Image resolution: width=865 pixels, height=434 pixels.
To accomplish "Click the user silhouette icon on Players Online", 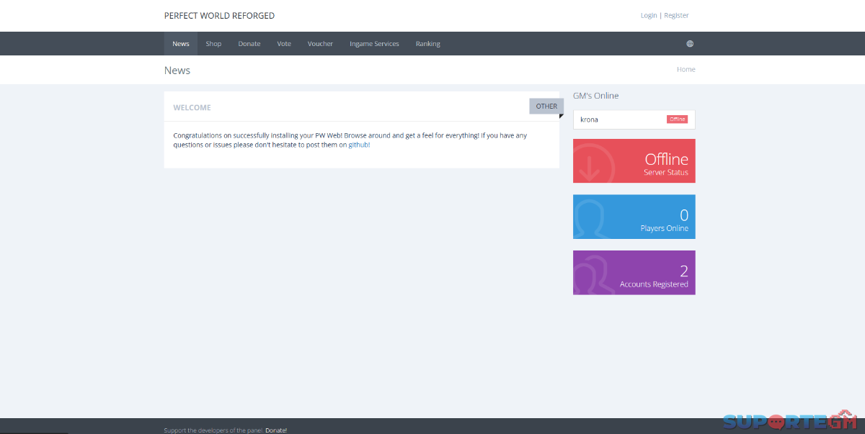I will (x=590, y=219).
